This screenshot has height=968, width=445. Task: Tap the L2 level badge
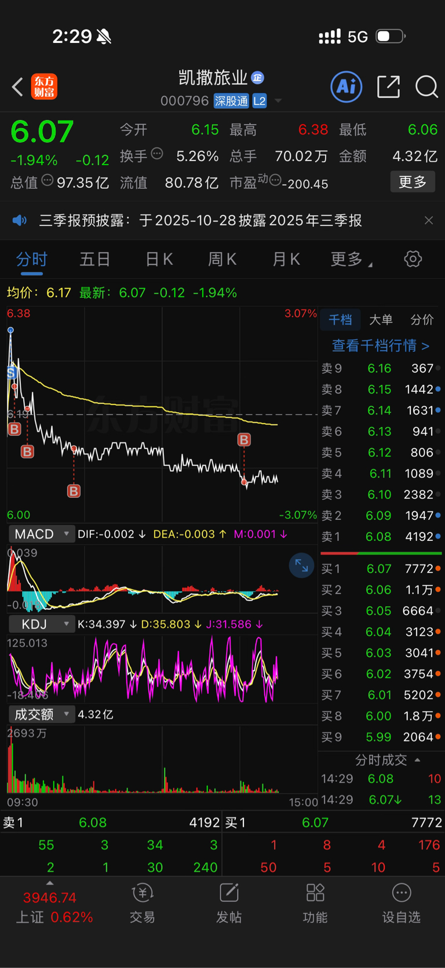click(x=259, y=101)
